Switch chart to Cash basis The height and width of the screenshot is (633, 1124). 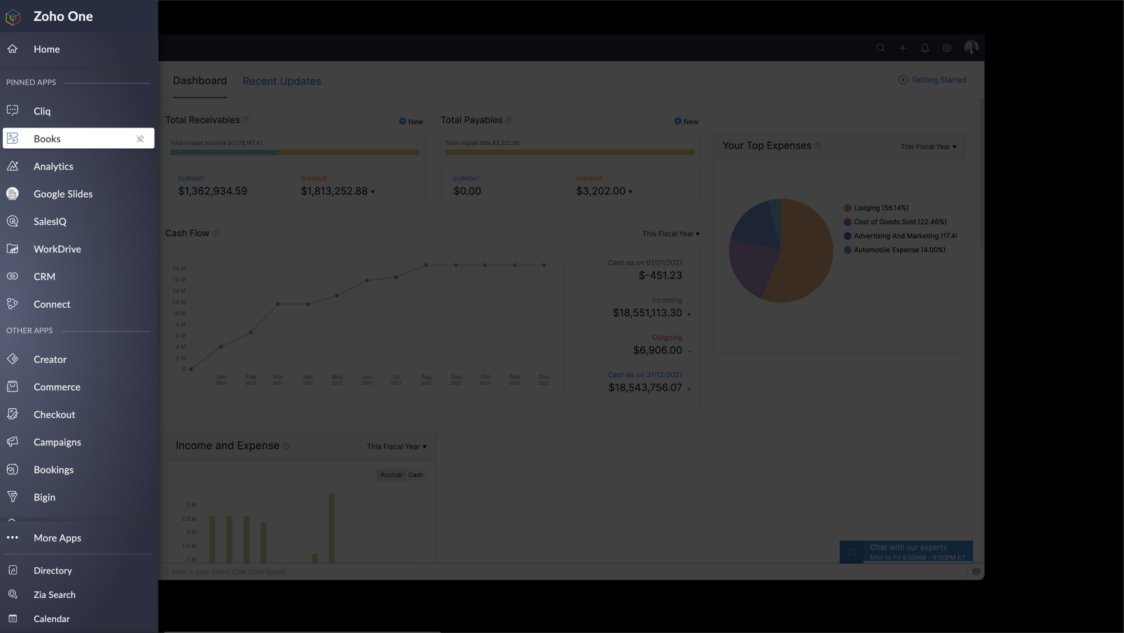pos(416,475)
